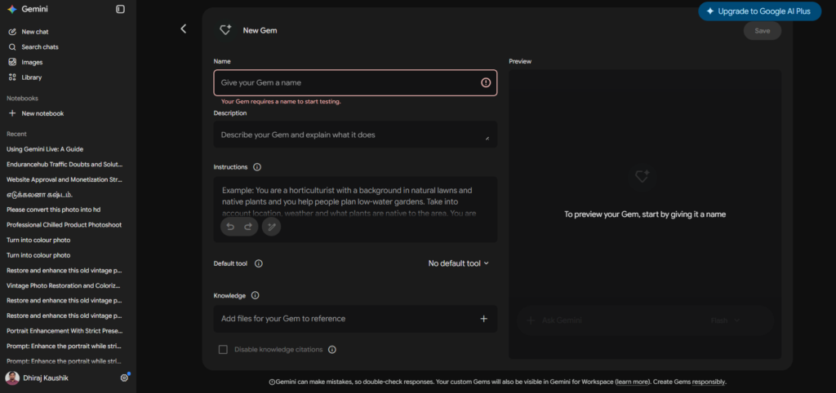The height and width of the screenshot is (393, 836).
Task: Click the Gemini logo icon
Action: (11, 9)
